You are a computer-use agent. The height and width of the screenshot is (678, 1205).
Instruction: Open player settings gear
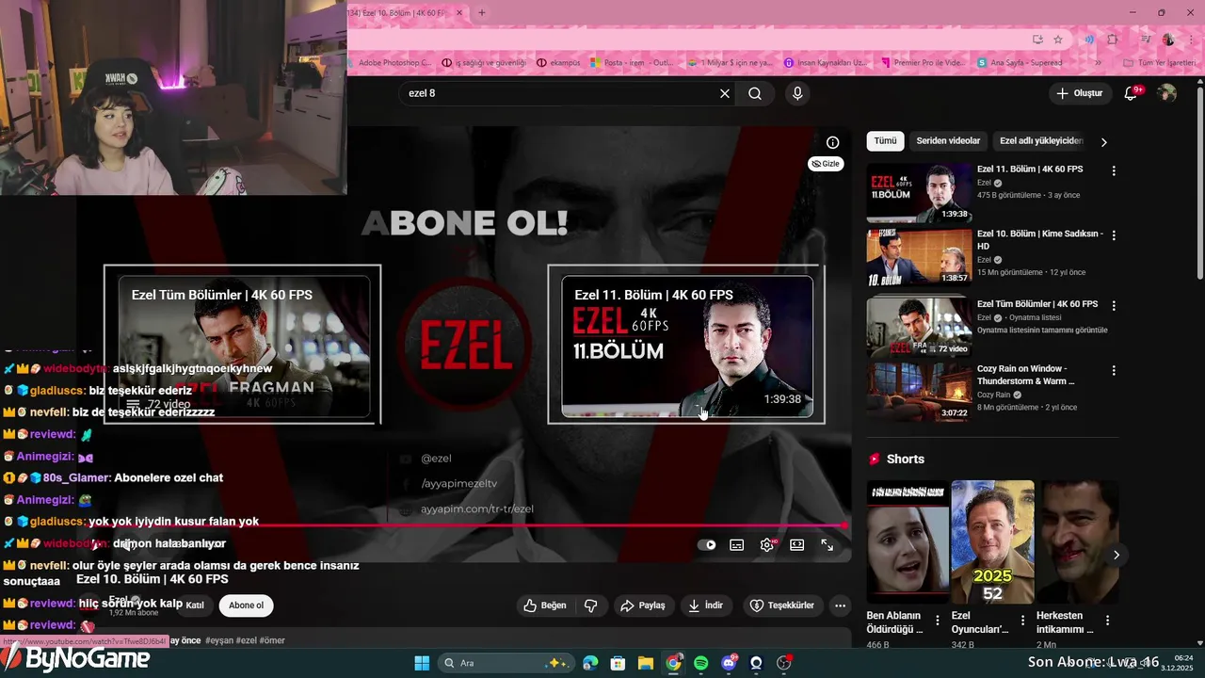(x=767, y=544)
